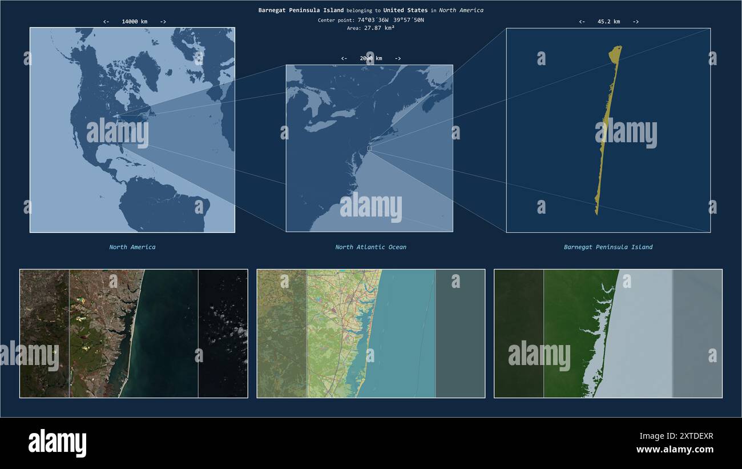
Task: Click the North Atlantic Ocean regional map
Action: point(369,148)
